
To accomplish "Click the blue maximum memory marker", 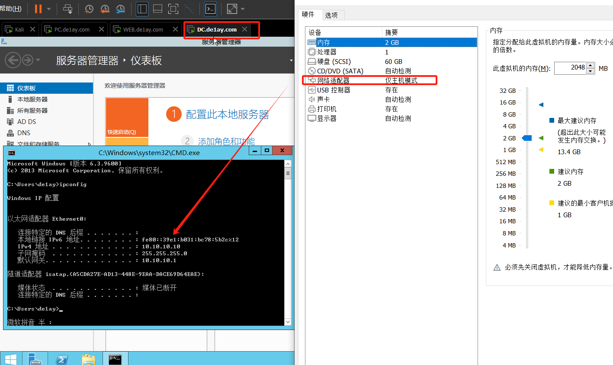I will point(541,105).
